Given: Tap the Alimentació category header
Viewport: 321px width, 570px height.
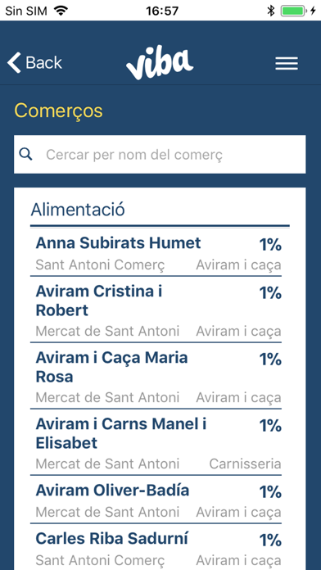Looking at the screenshot, I should tap(78, 210).
